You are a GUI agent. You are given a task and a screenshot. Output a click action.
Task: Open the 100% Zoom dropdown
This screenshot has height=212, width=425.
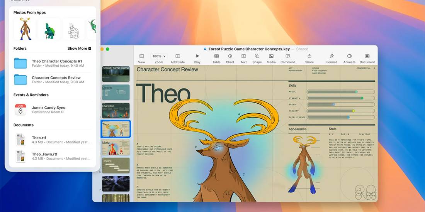159,56
